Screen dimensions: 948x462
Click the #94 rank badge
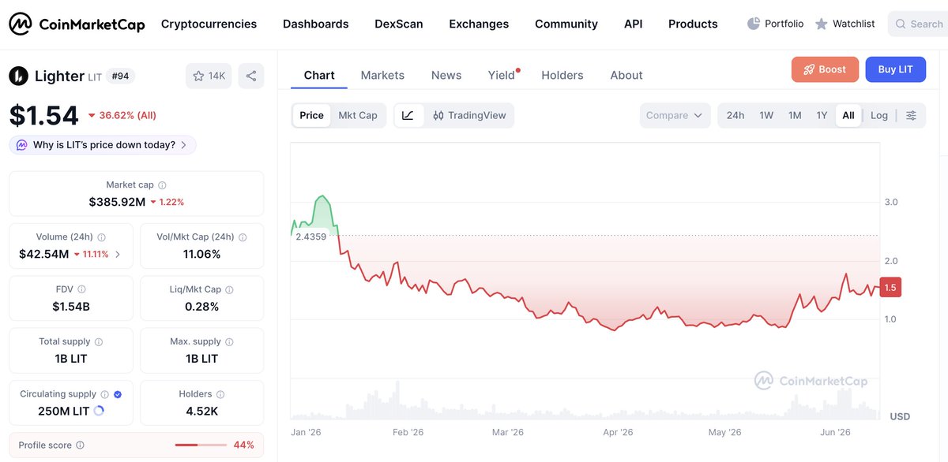click(121, 76)
